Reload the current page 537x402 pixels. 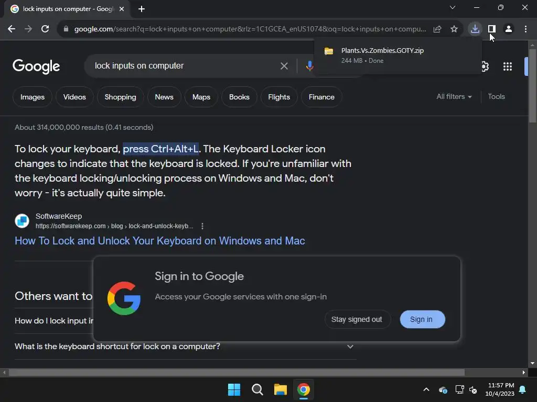pos(45,29)
